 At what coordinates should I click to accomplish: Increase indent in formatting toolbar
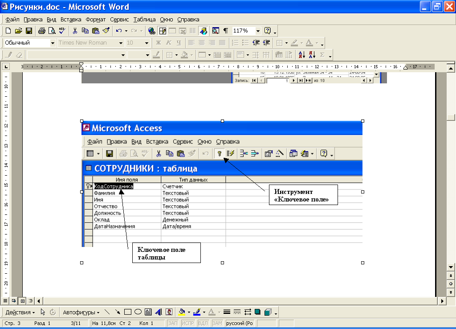266,43
